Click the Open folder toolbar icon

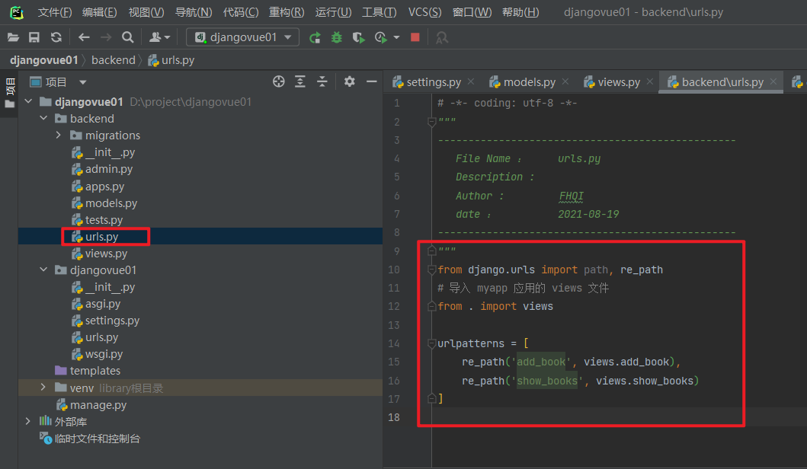[14, 37]
